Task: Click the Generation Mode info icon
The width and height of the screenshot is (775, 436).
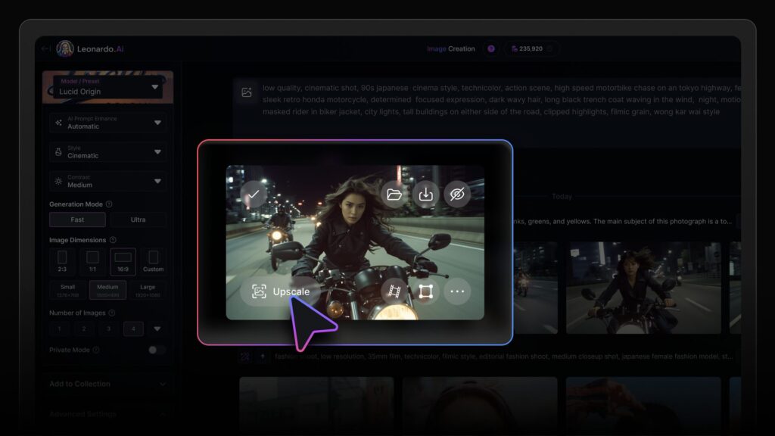Action: click(109, 204)
